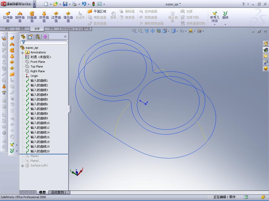Screen dimensions: 269x201
Task: Click the Print icon
Action: (x=74, y=4)
